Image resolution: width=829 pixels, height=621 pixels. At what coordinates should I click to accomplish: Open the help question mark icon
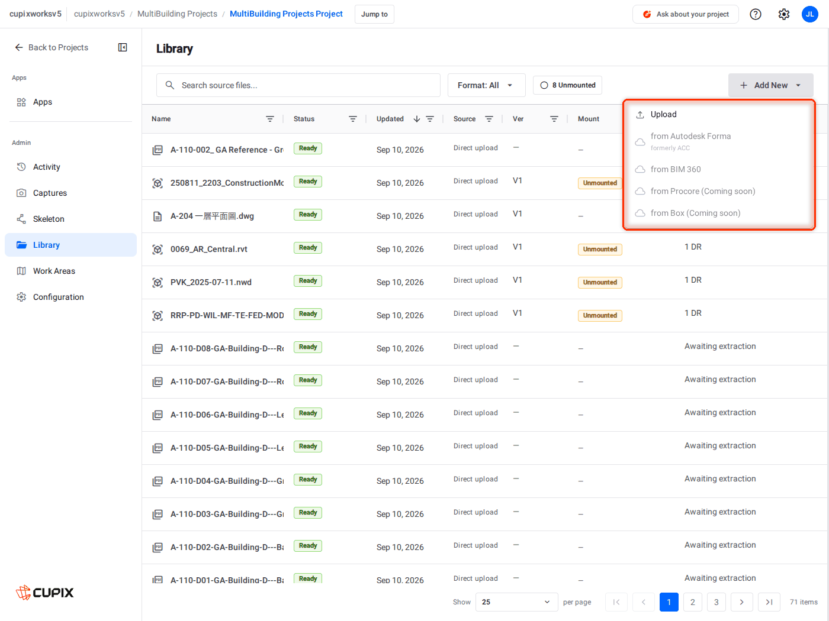(756, 14)
